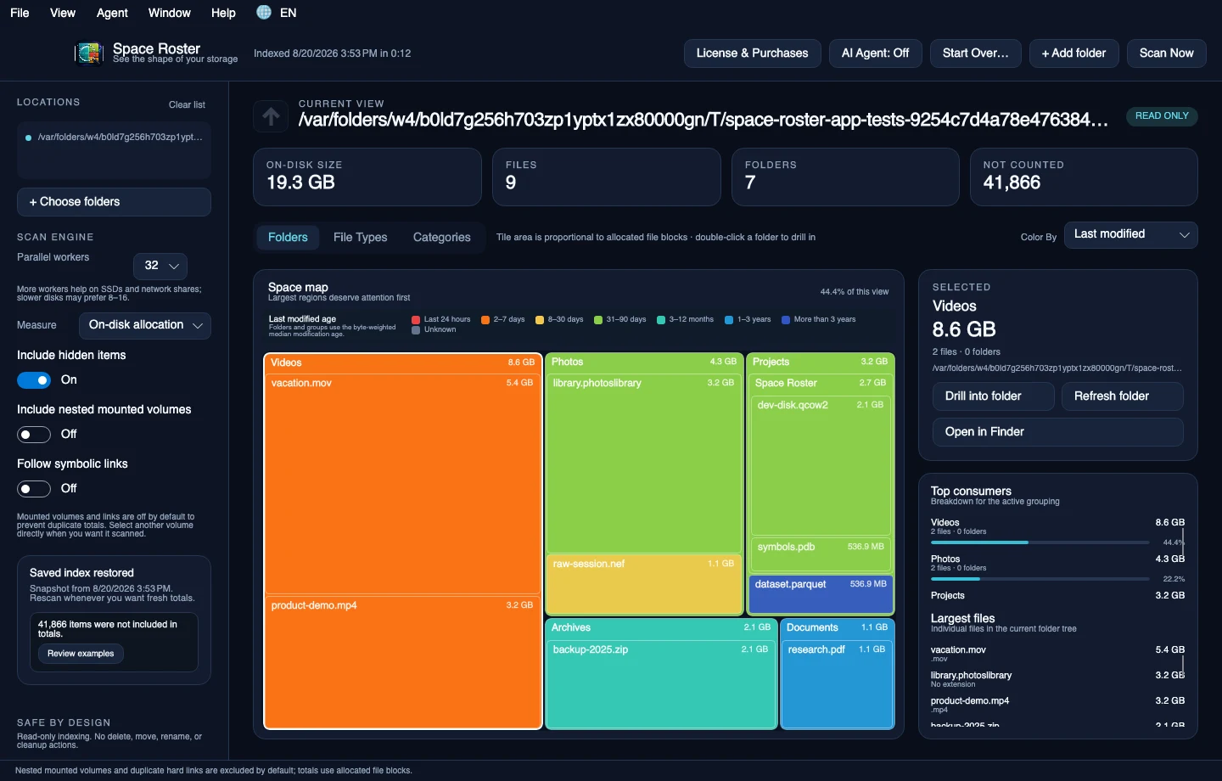Click vacation.mov in Largest files list

[1057, 654]
